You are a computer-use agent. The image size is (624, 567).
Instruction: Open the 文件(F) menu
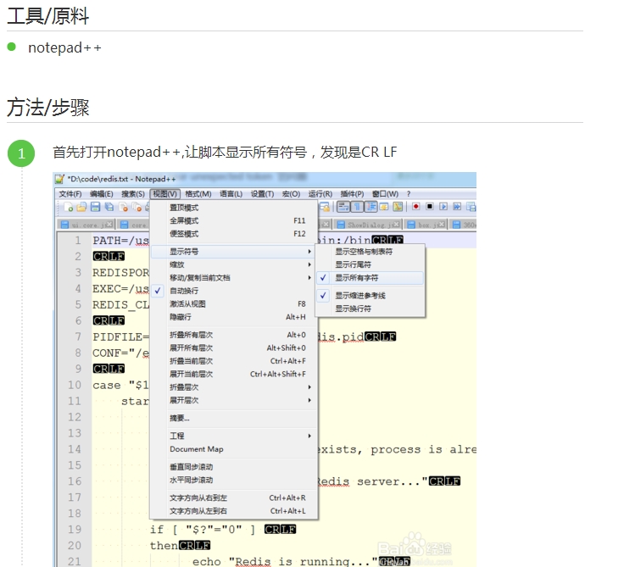[70, 194]
